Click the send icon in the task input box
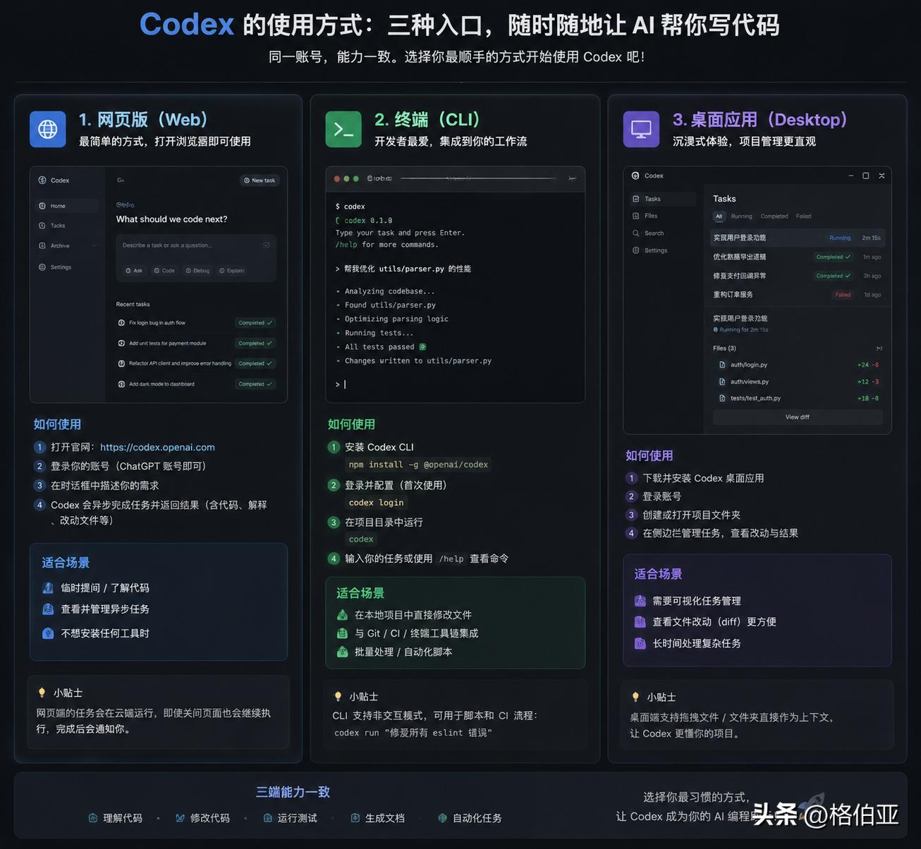 tap(266, 245)
